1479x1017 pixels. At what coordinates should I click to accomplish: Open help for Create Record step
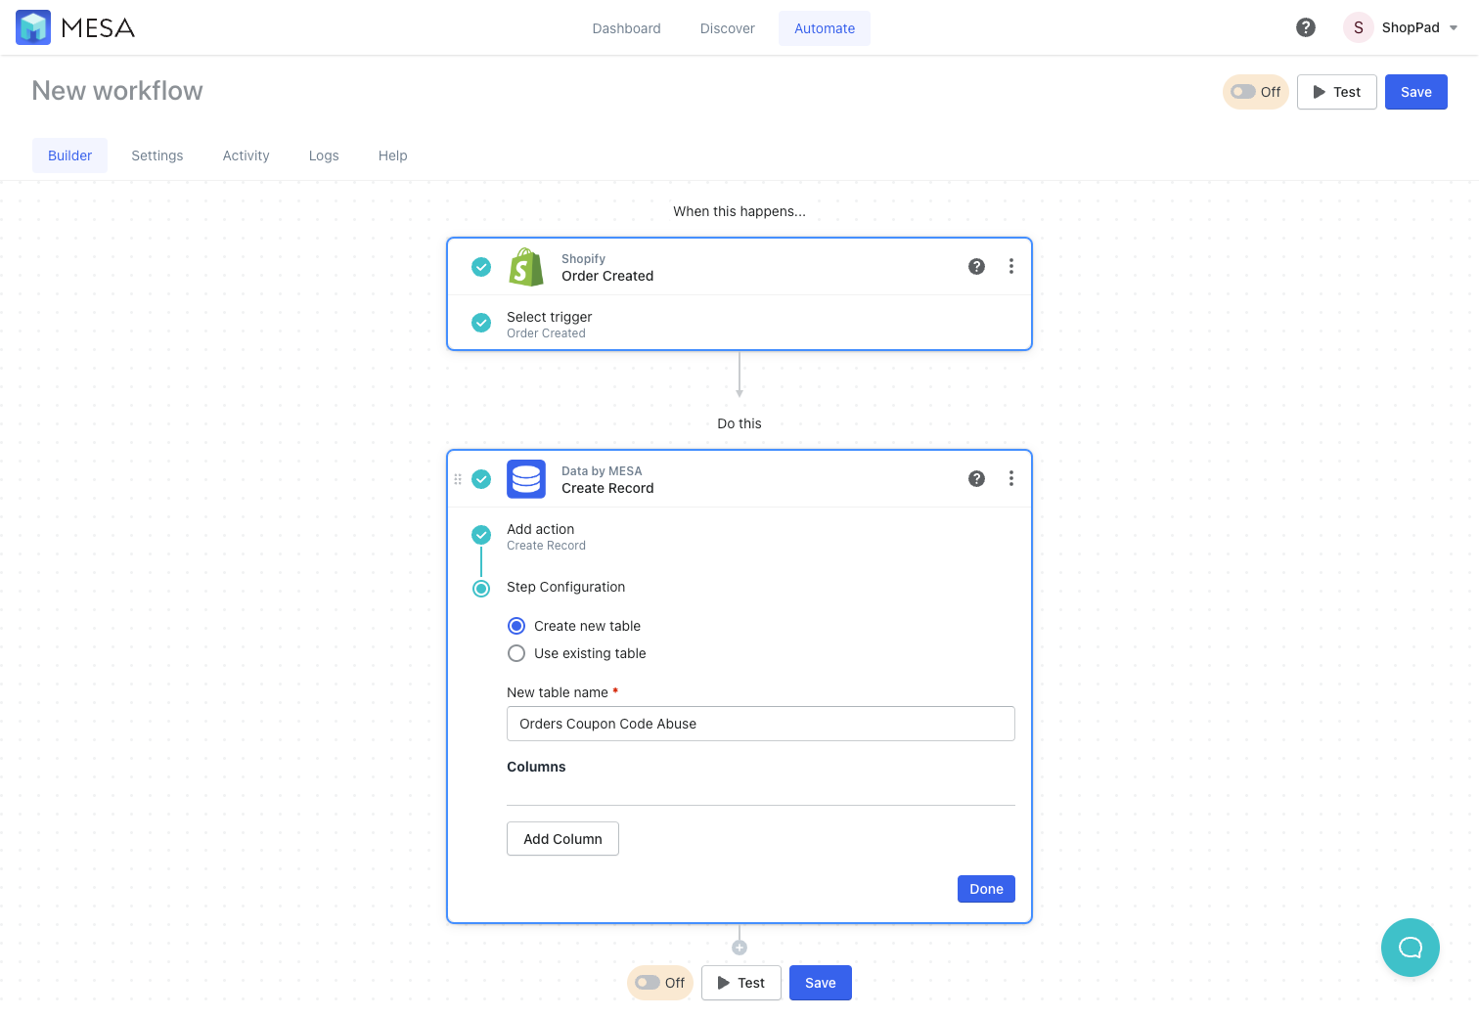976,478
